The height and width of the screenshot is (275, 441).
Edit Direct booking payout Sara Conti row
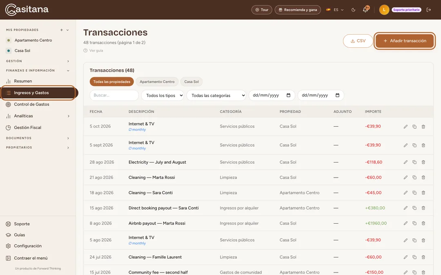coord(405,208)
